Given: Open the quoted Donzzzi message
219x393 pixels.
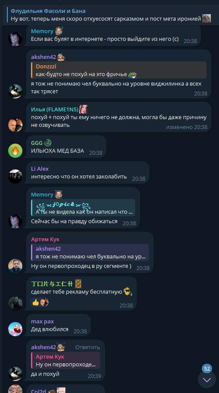Looking at the screenshot, I should point(119,70).
